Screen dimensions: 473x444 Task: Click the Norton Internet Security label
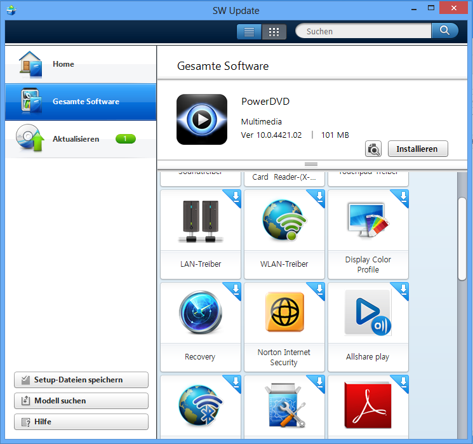284,357
